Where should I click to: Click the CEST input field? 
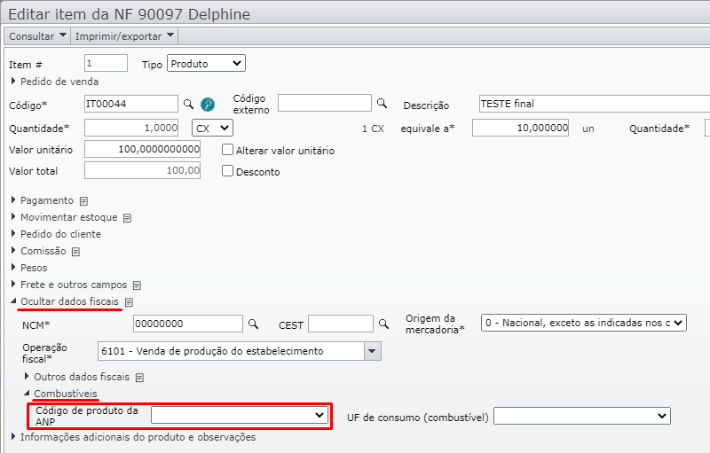[x=341, y=324]
